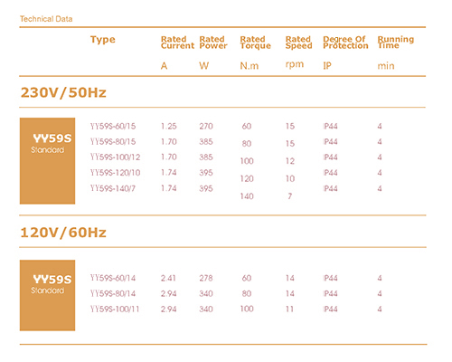Image resolution: width=452 pixels, height=362 pixels.
Task: Select the Type column header
Action: (x=103, y=40)
